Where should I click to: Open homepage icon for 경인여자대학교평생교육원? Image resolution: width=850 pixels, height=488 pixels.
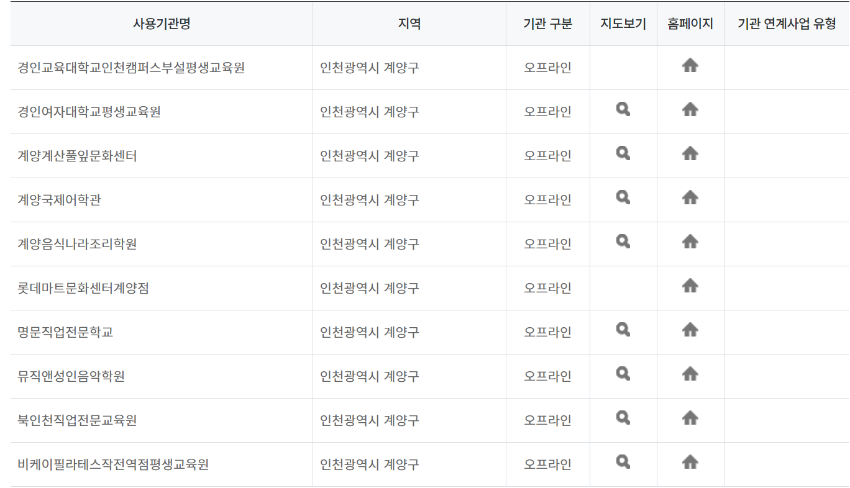point(690,109)
